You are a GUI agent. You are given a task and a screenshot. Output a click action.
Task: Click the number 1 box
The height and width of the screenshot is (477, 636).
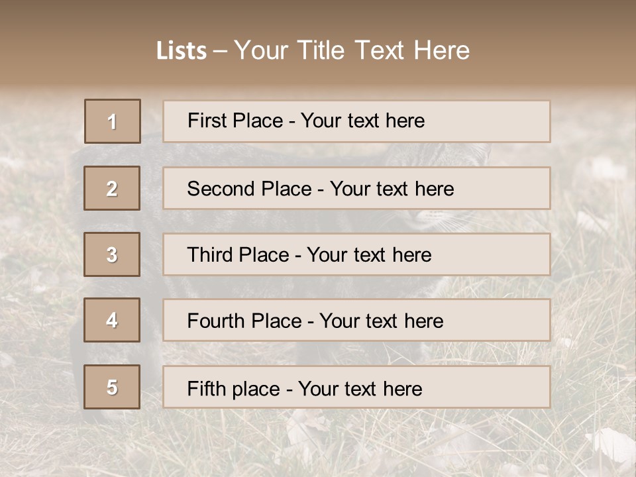coord(113,121)
